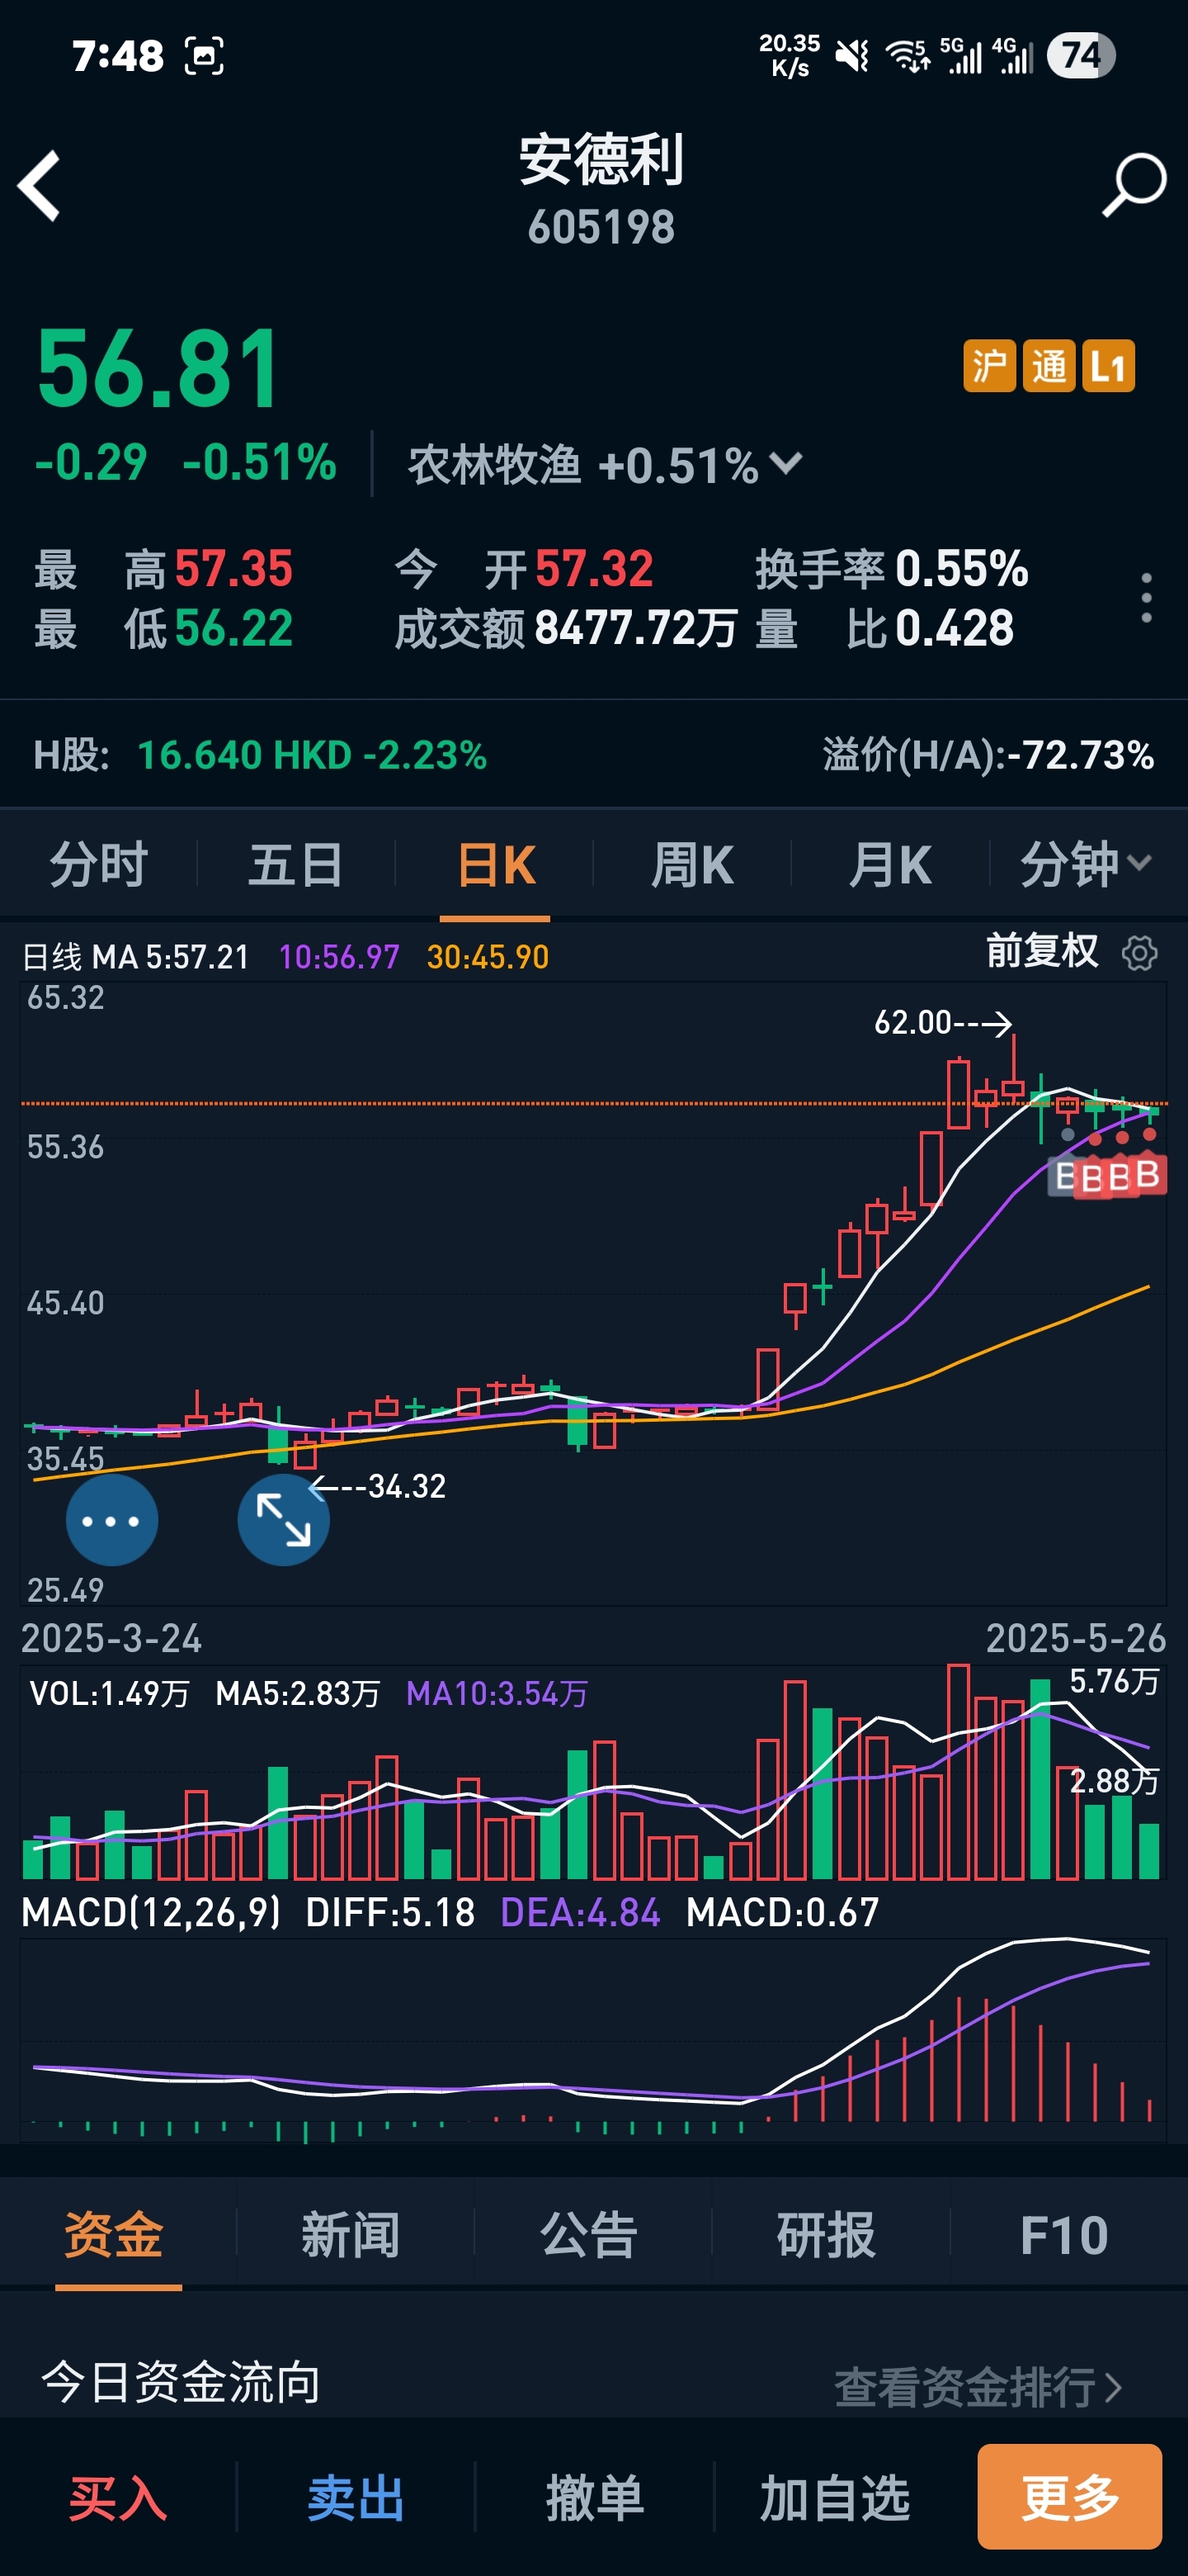
Task: Open the three-dot more quote details
Action: click(x=1146, y=598)
